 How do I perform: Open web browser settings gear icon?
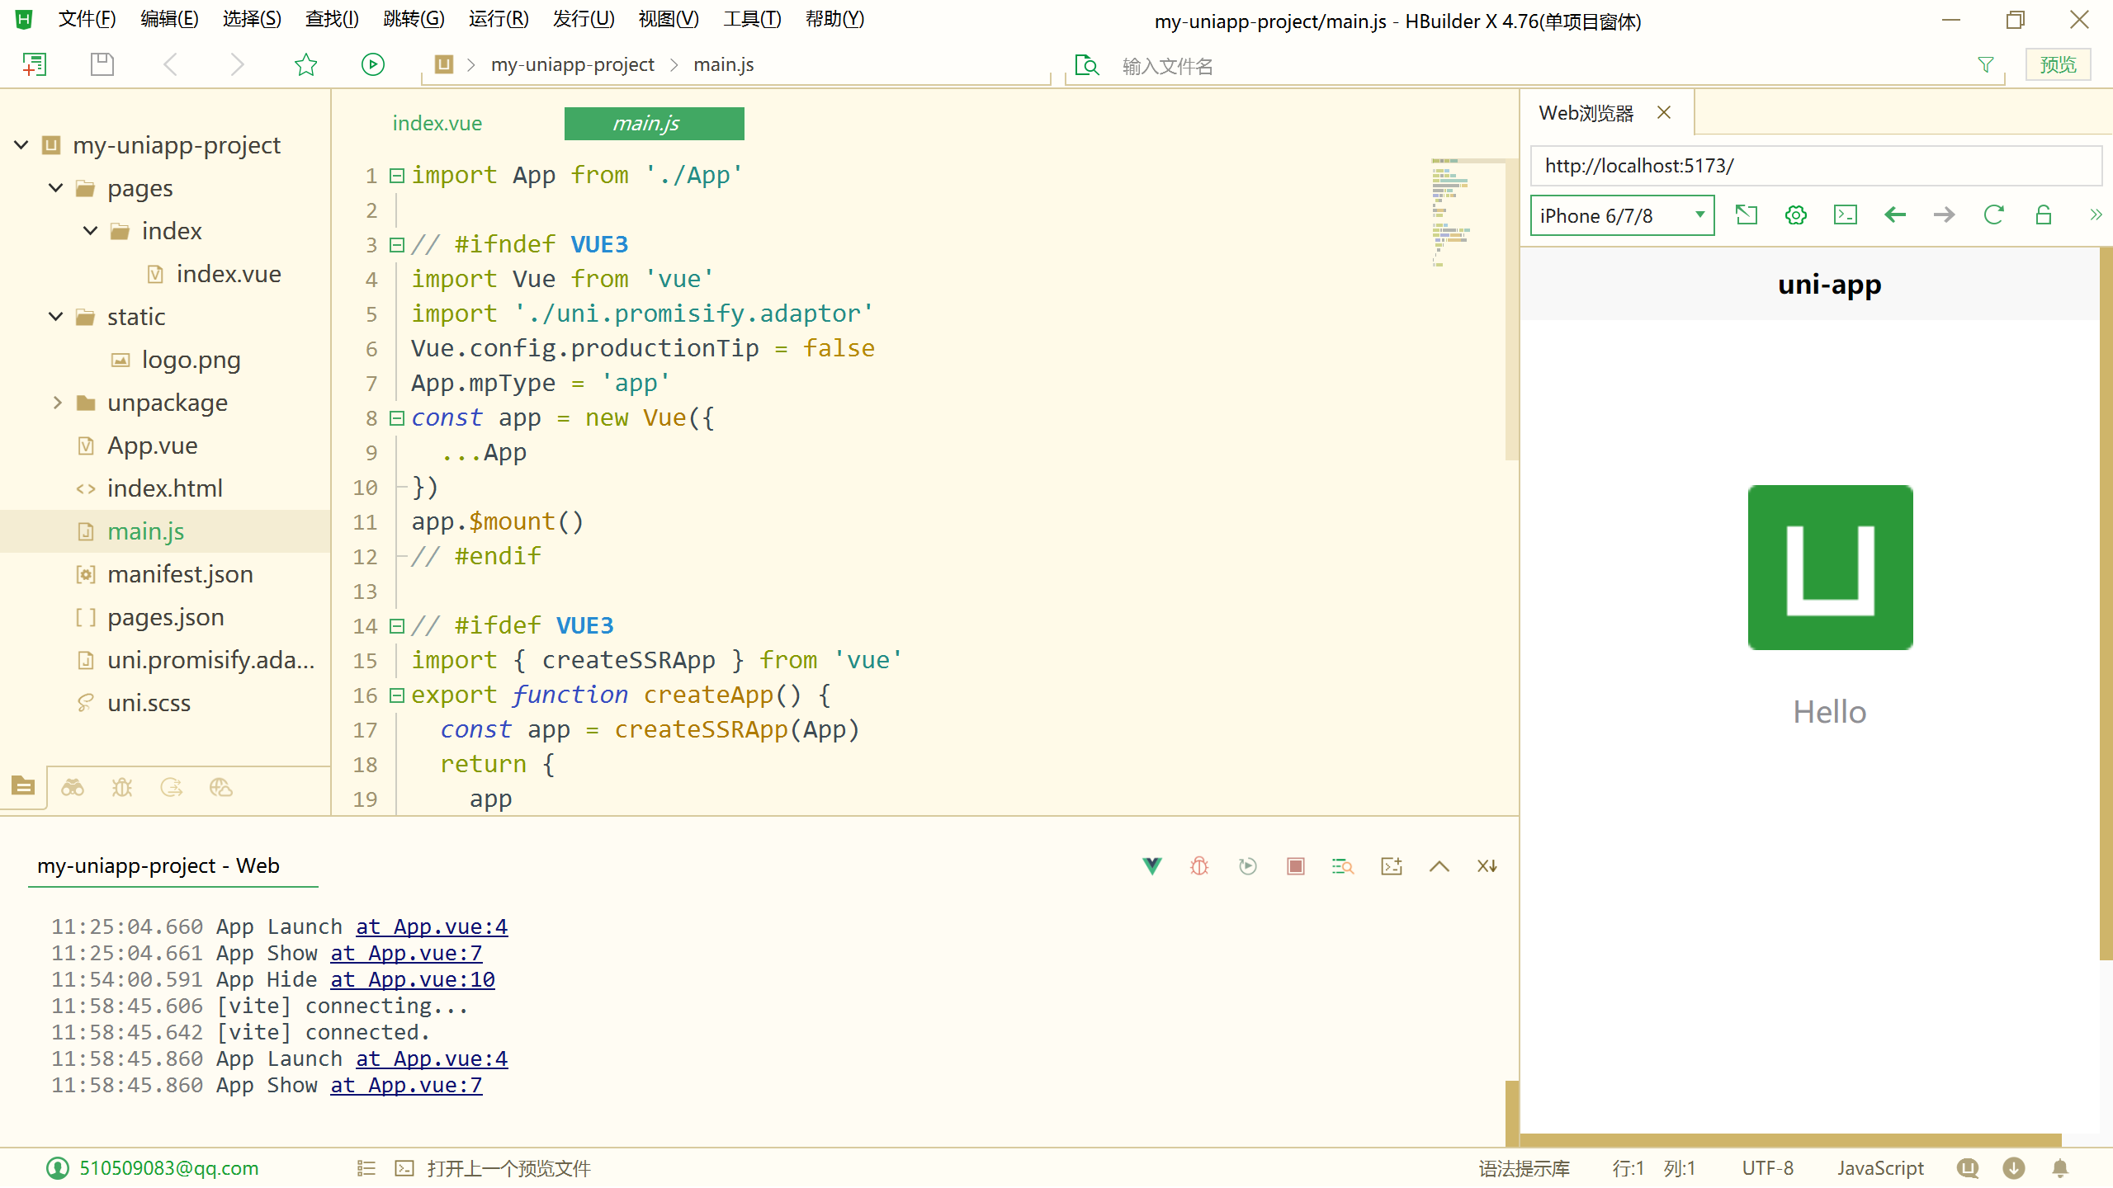tap(1796, 215)
